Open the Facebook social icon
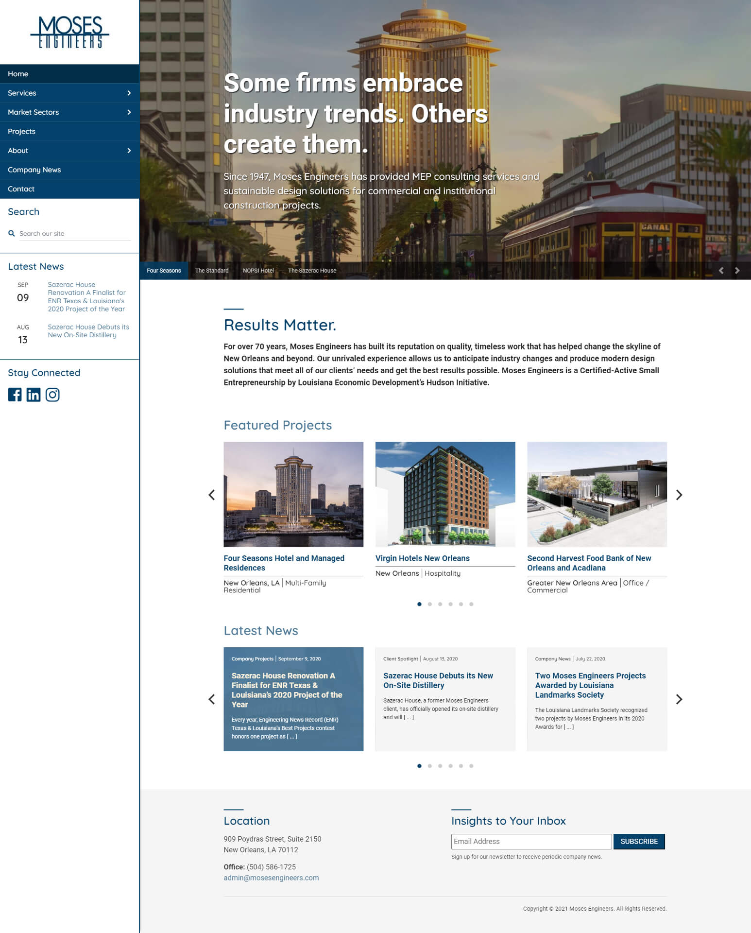Screen dimensions: 751x933 (x=15, y=395)
